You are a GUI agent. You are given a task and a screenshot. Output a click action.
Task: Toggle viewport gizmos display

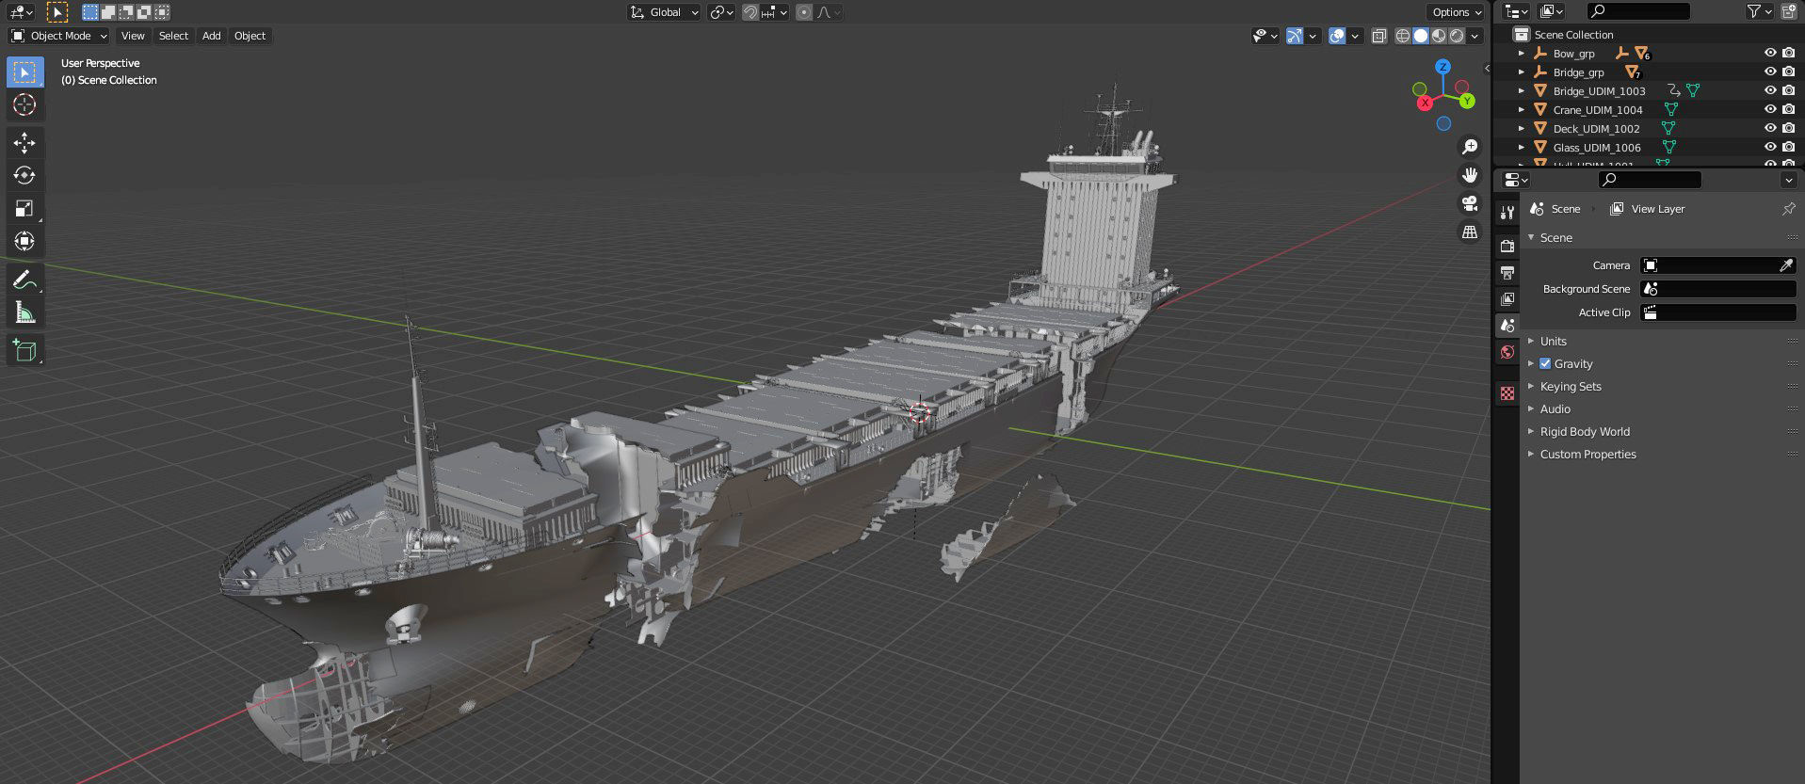point(1295,36)
